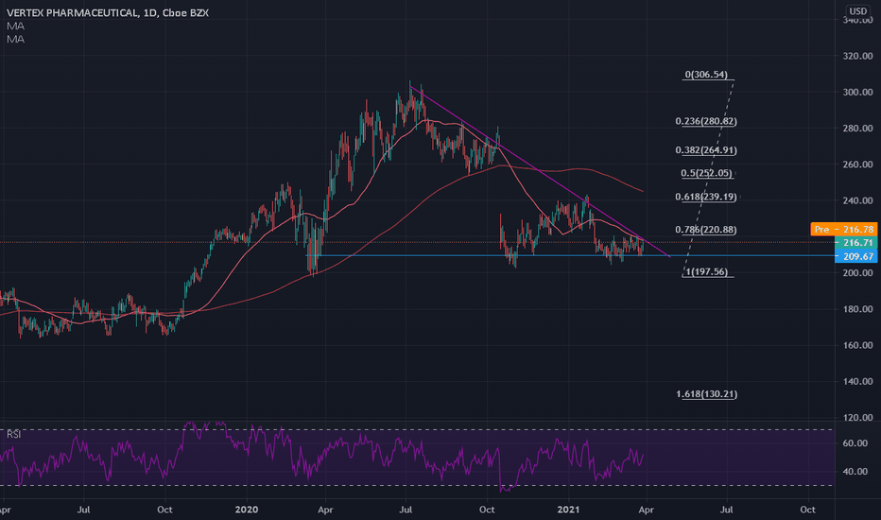Select the Fibonacci 0(306.54) level label
881x520 pixels.
(706, 74)
